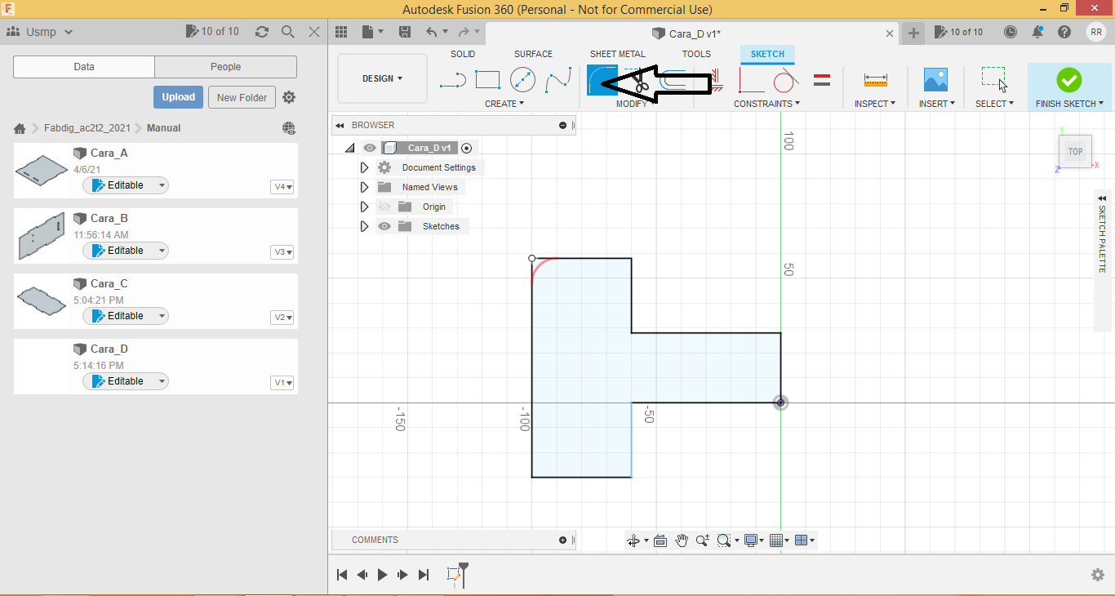Save the document with the disk icon
Screen dimensions: 1115x596
click(x=405, y=32)
